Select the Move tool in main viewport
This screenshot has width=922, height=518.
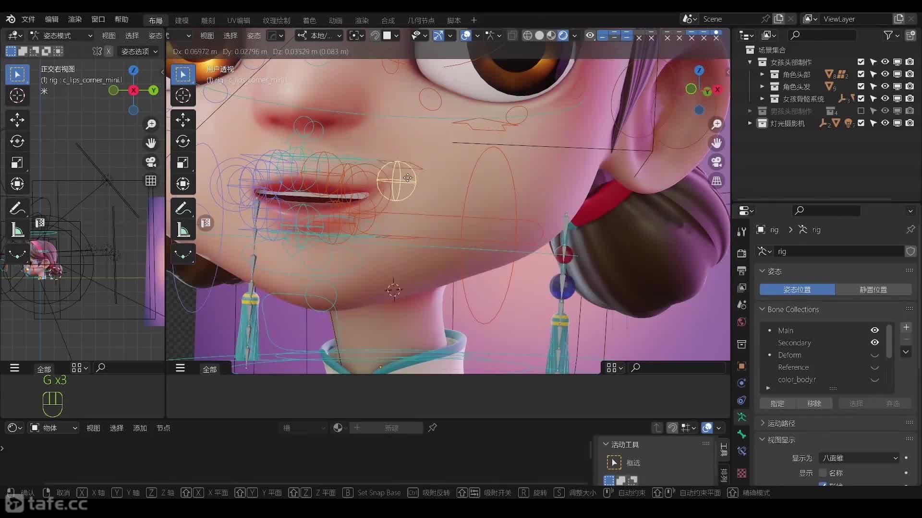pyautogui.click(x=183, y=120)
